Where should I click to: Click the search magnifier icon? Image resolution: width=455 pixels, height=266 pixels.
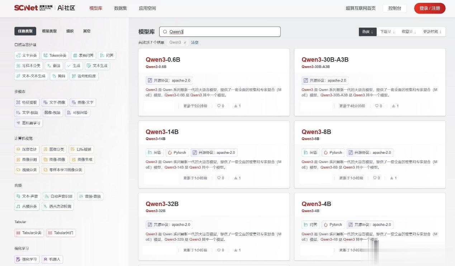tap(165, 32)
